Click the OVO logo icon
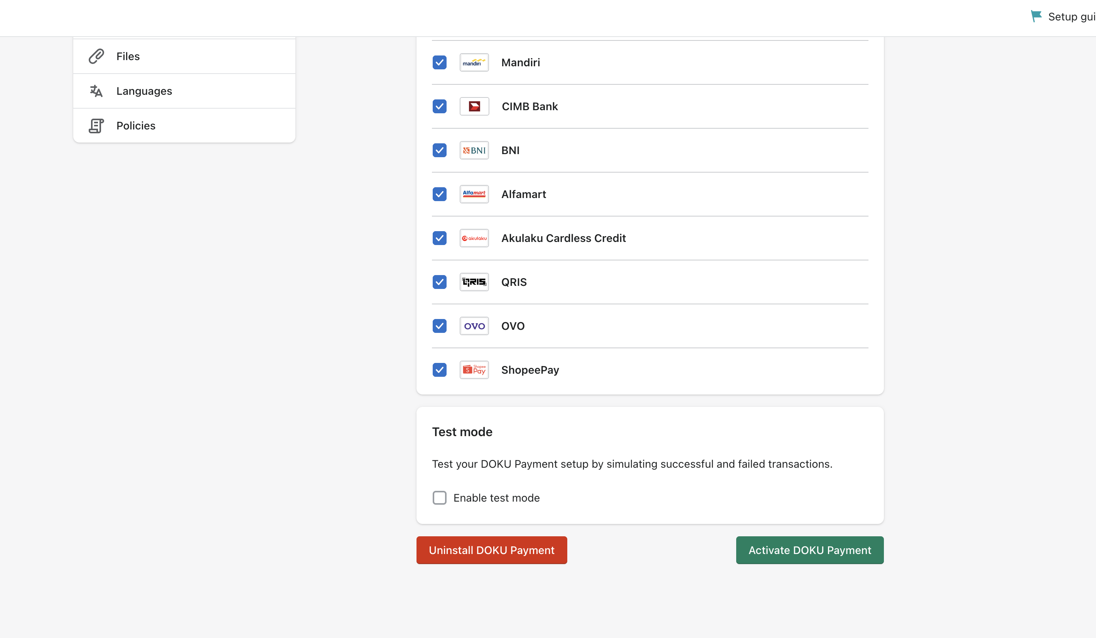 click(474, 326)
